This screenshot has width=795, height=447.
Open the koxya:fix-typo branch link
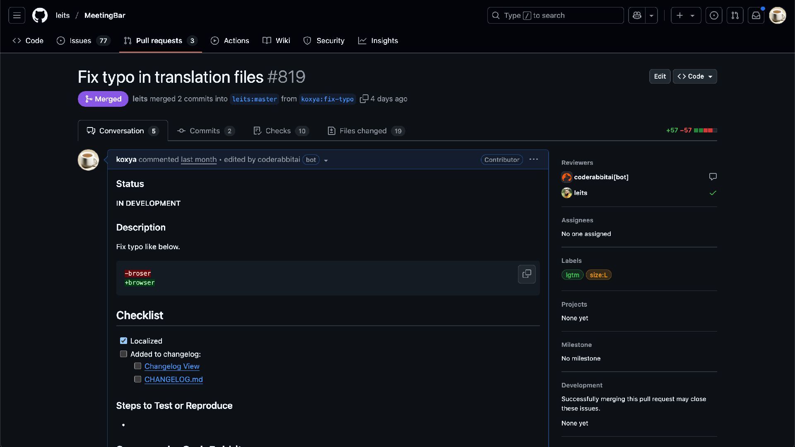(327, 99)
